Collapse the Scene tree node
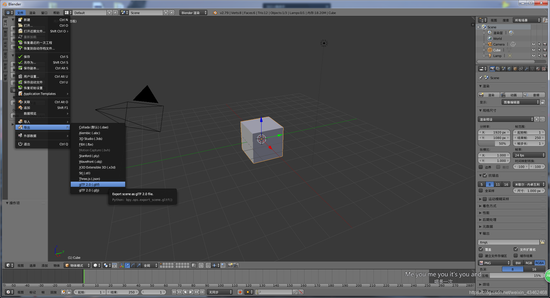This screenshot has height=298, width=550. pos(478,27)
